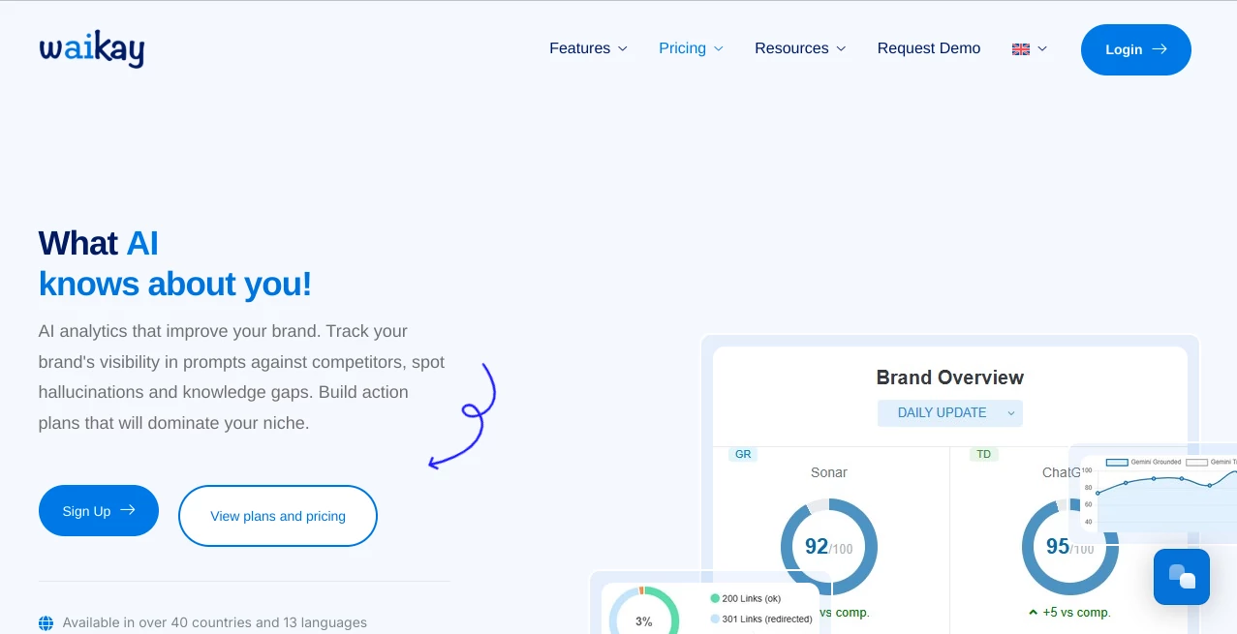Click the 301 Links (redirected) legend entry
The image size is (1237, 634).
[x=761, y=619]
